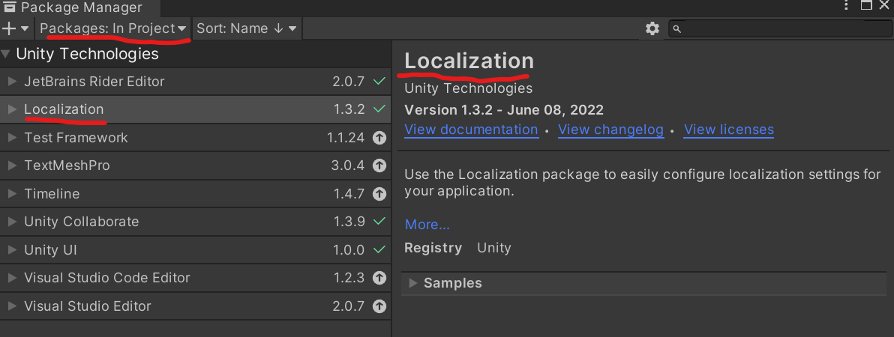The height and width of the screenshot is (337, 894).
Task: Expand the Unity UI entry
Action: point(13,250)
